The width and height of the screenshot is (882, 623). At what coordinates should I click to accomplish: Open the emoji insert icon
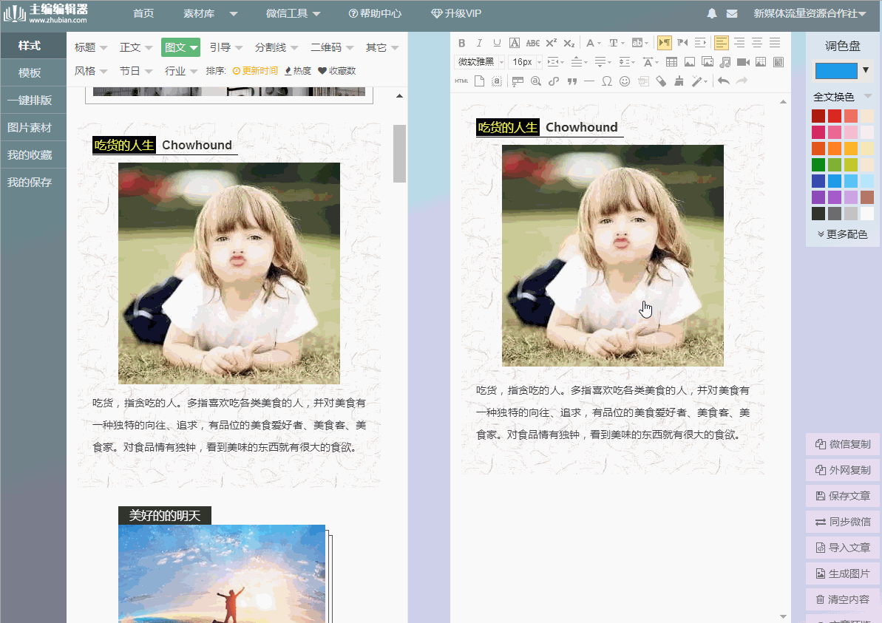coord(623,81)
